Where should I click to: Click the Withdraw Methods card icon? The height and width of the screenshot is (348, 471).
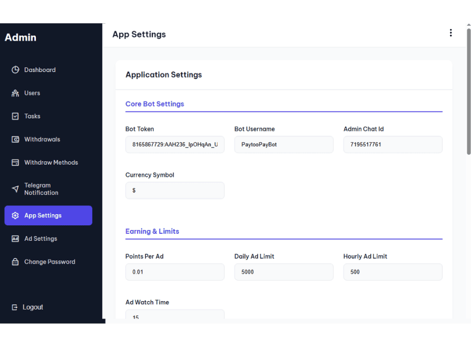(15, 163)
